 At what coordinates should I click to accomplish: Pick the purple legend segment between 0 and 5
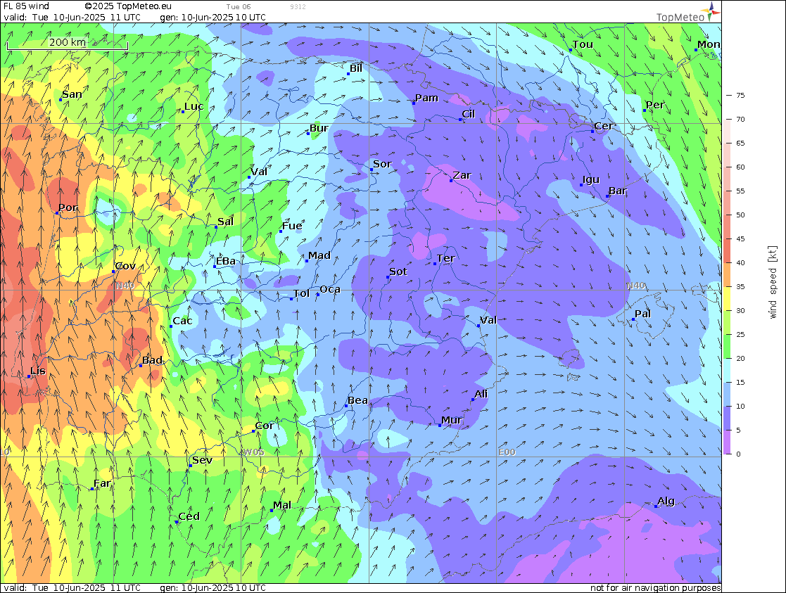tap(727, 442)
